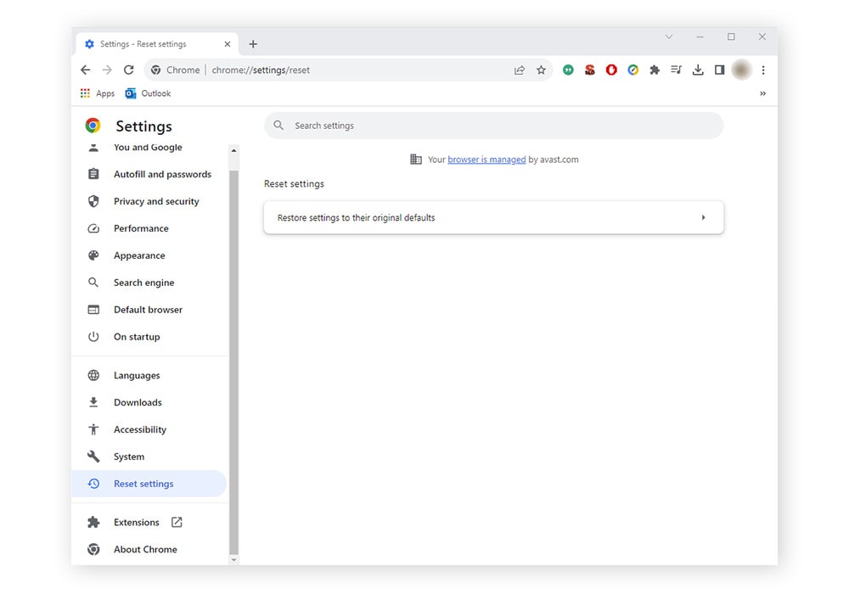Viewport: 849px width, 594px height.
Task: Open the new tab plus button
Action: coord(253,44)
